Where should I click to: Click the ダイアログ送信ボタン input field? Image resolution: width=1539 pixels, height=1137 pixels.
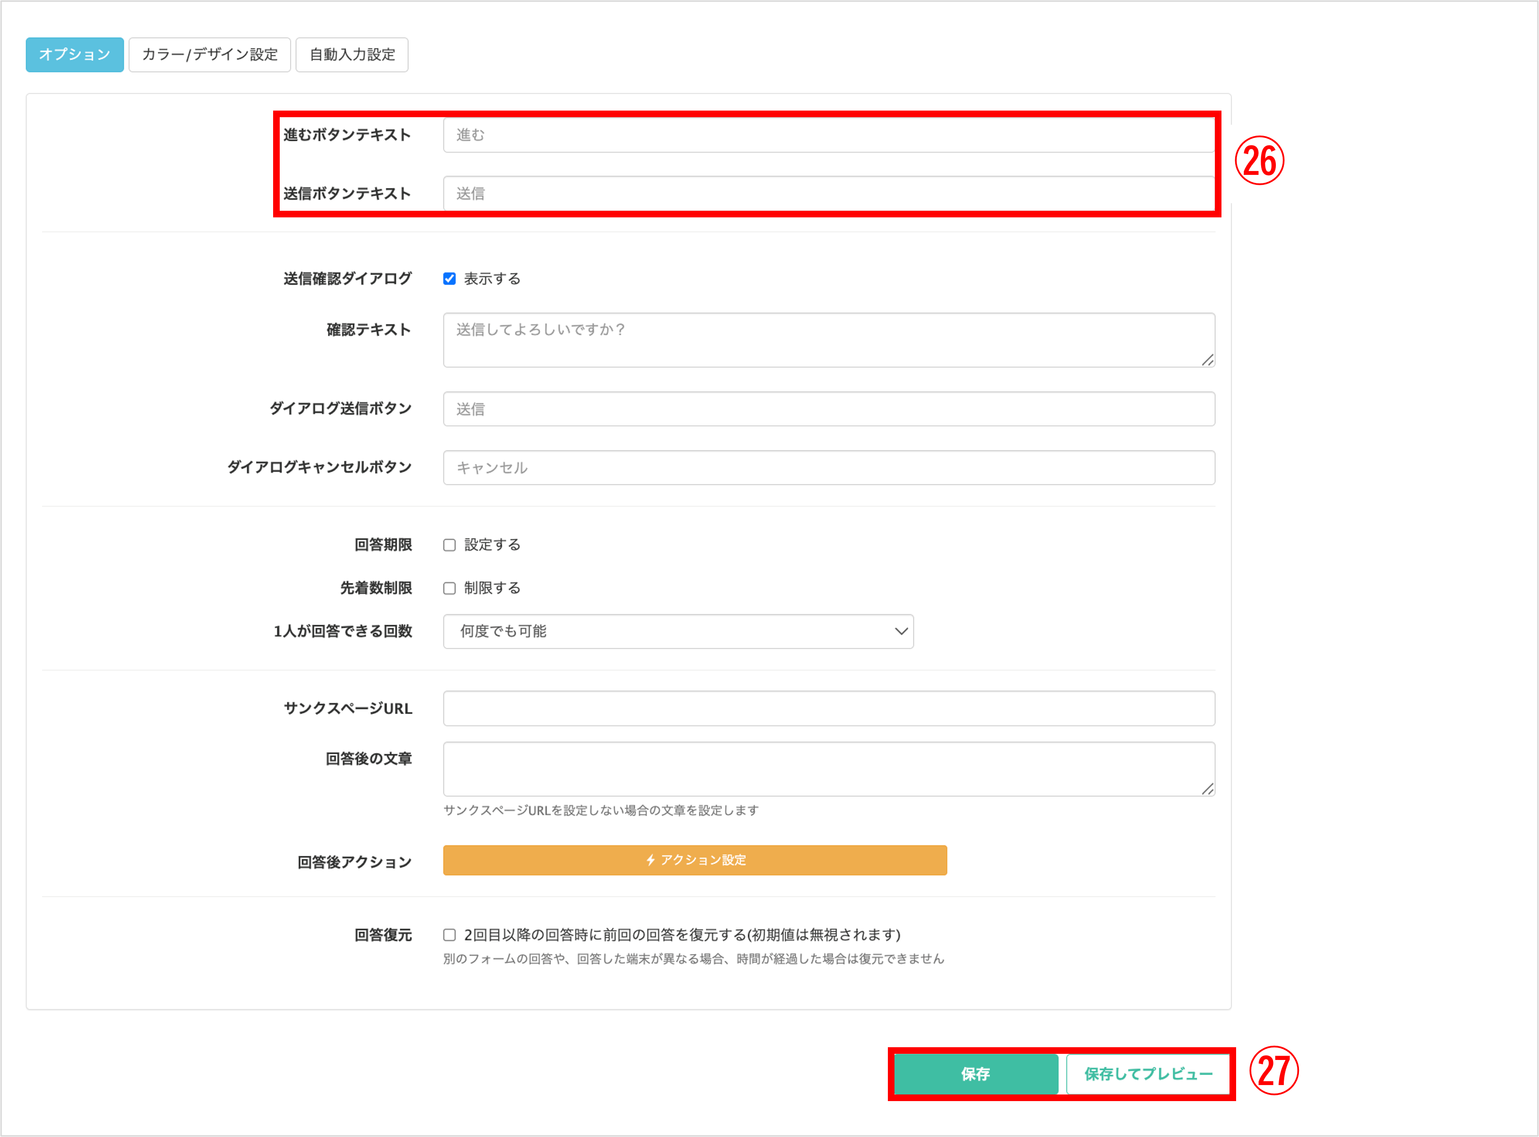(828, 409)
